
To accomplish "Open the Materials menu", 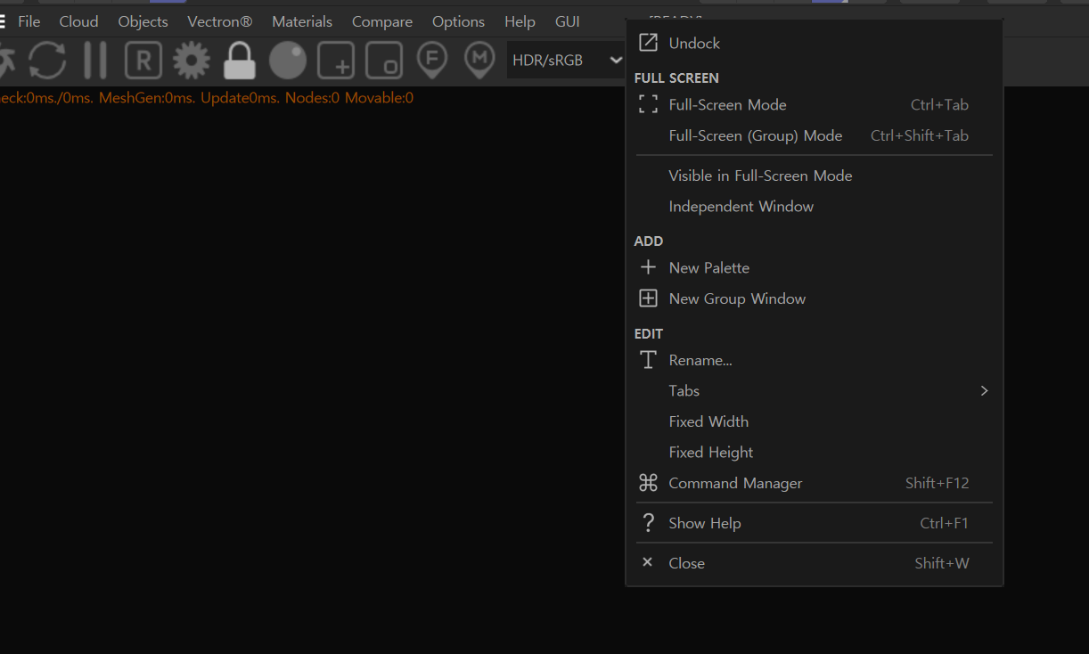I will (x=302, y=21).
